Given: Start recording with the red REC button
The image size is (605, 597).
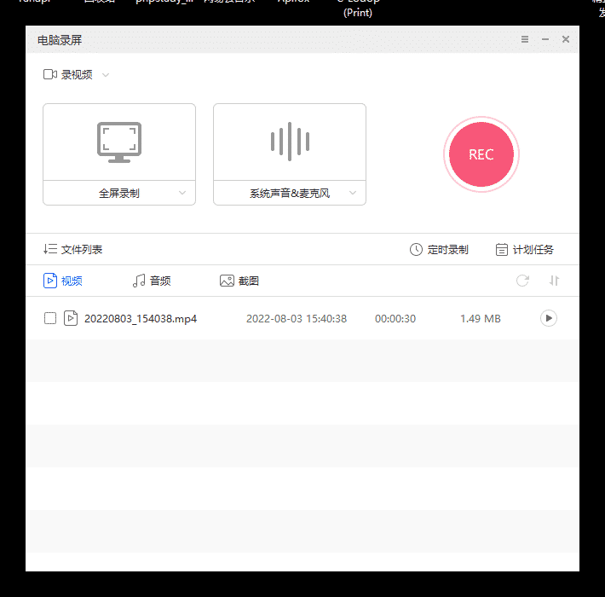Looking at the screenshot, I should [x=481, y=154].
